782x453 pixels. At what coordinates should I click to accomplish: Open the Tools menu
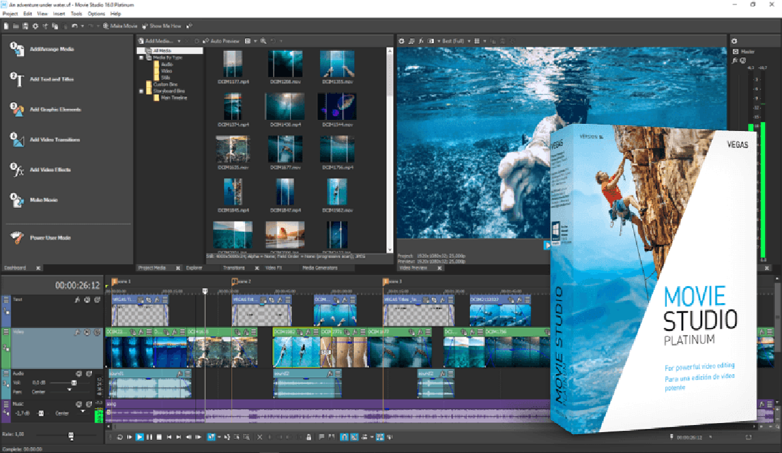tap(77, 13)
